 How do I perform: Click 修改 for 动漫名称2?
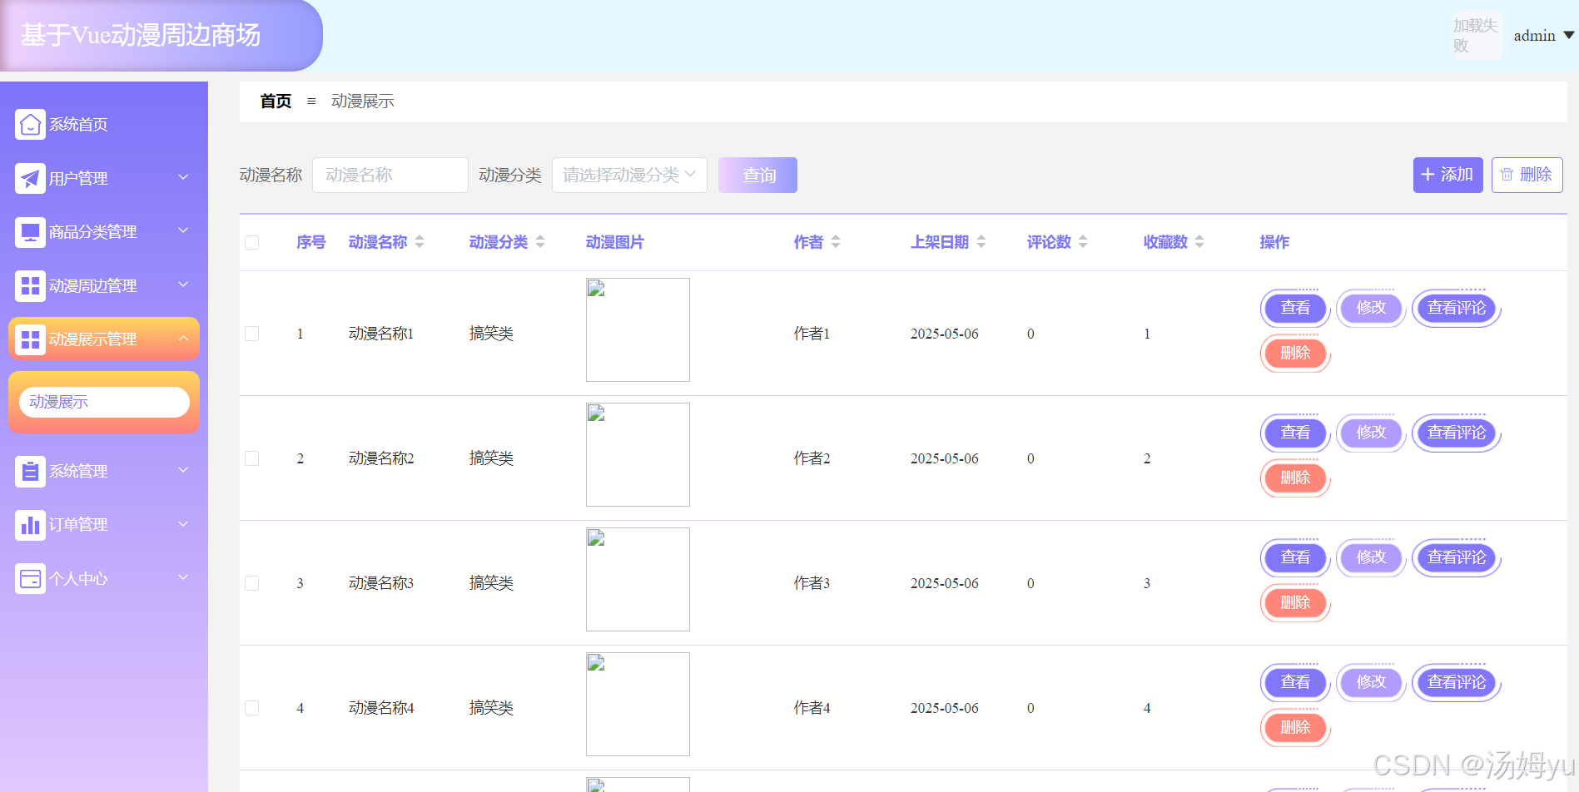pyautogui.click(x=1371, y=433)
